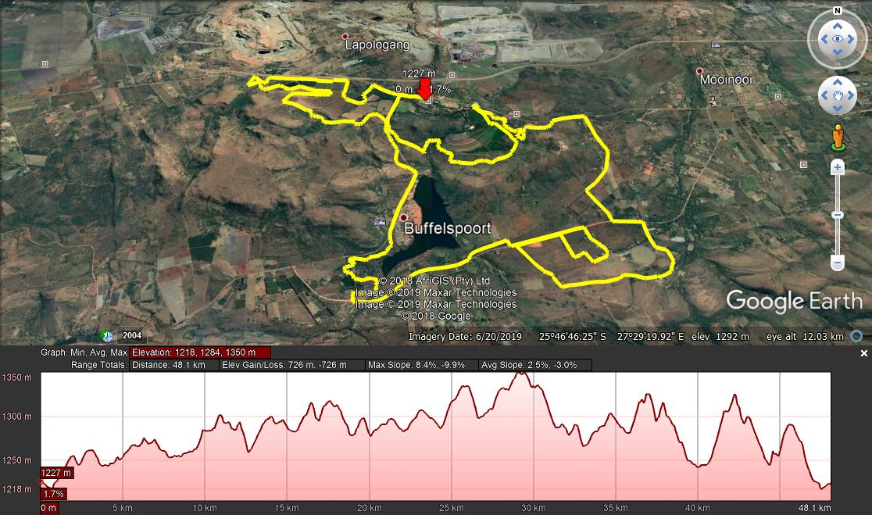
Task: Tilt view up with look joystick arrow
Action: tap(837, 26)
